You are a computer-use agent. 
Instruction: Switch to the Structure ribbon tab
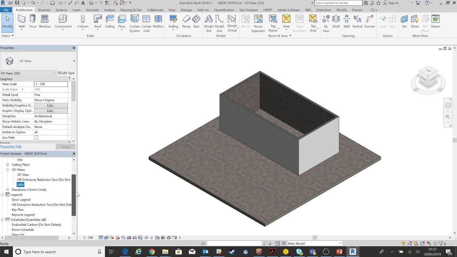pyautogui.click(x=44, y=10)
